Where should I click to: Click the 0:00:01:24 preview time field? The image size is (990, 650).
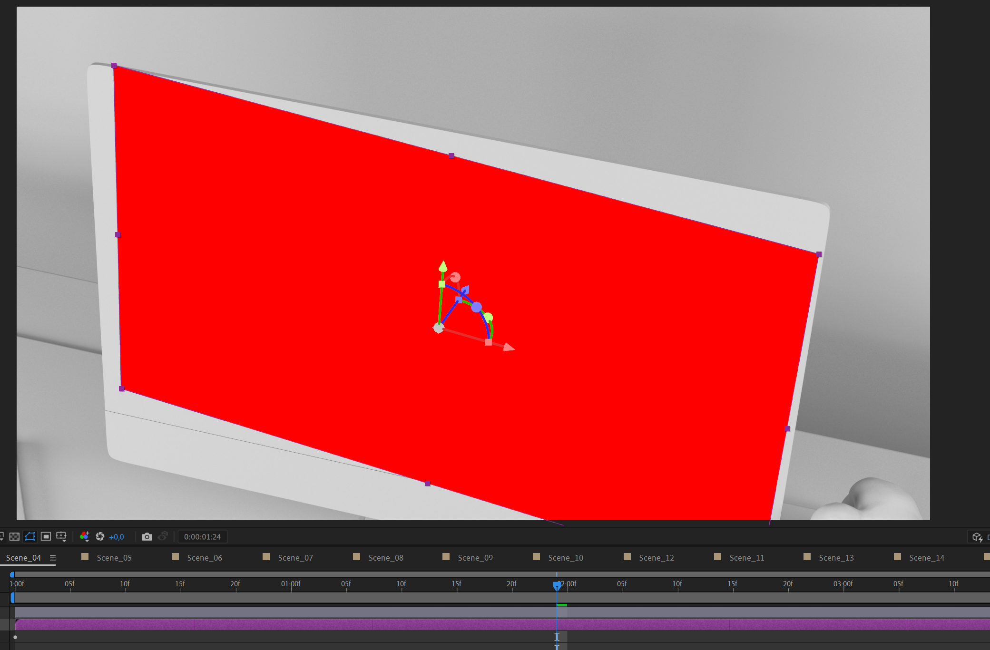point(202,537)
